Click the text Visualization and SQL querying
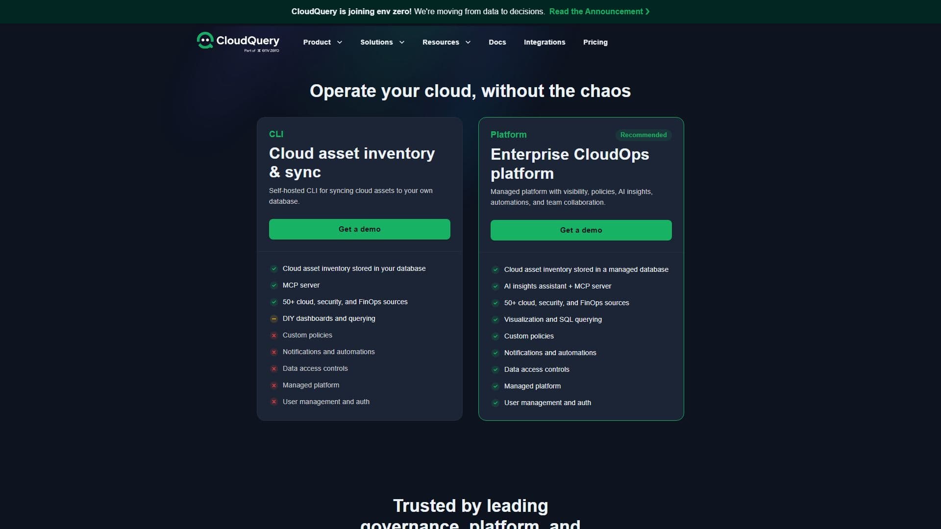The height and width of the screenshot is (529, 941). coord(553,319)
